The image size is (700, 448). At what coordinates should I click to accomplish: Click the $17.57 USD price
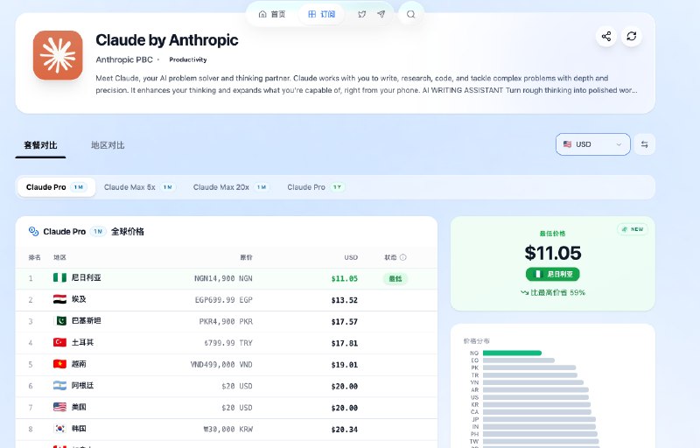[x=344, y=322]
